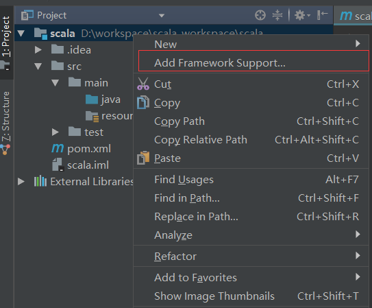Click the Scroll from Source crosshair icon
The height and width of the screenshot is (308, 372).
click(x=260, y=16)
